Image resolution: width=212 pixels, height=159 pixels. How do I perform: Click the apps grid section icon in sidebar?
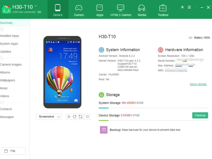point(2,29)
